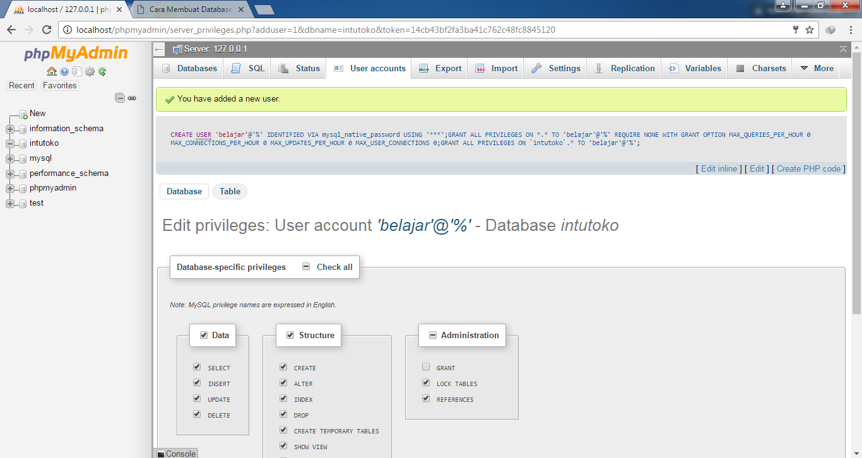Click the Create PHP code link
This screenshot has width=862, height=458.
click(808, 168)
